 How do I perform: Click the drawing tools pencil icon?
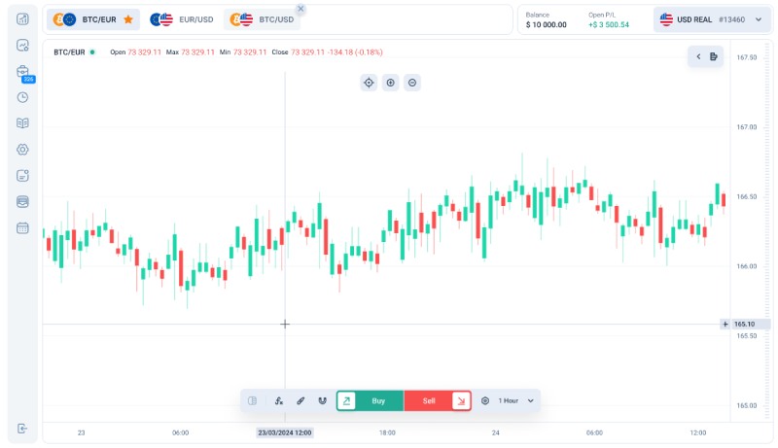[x=301, y=400]
